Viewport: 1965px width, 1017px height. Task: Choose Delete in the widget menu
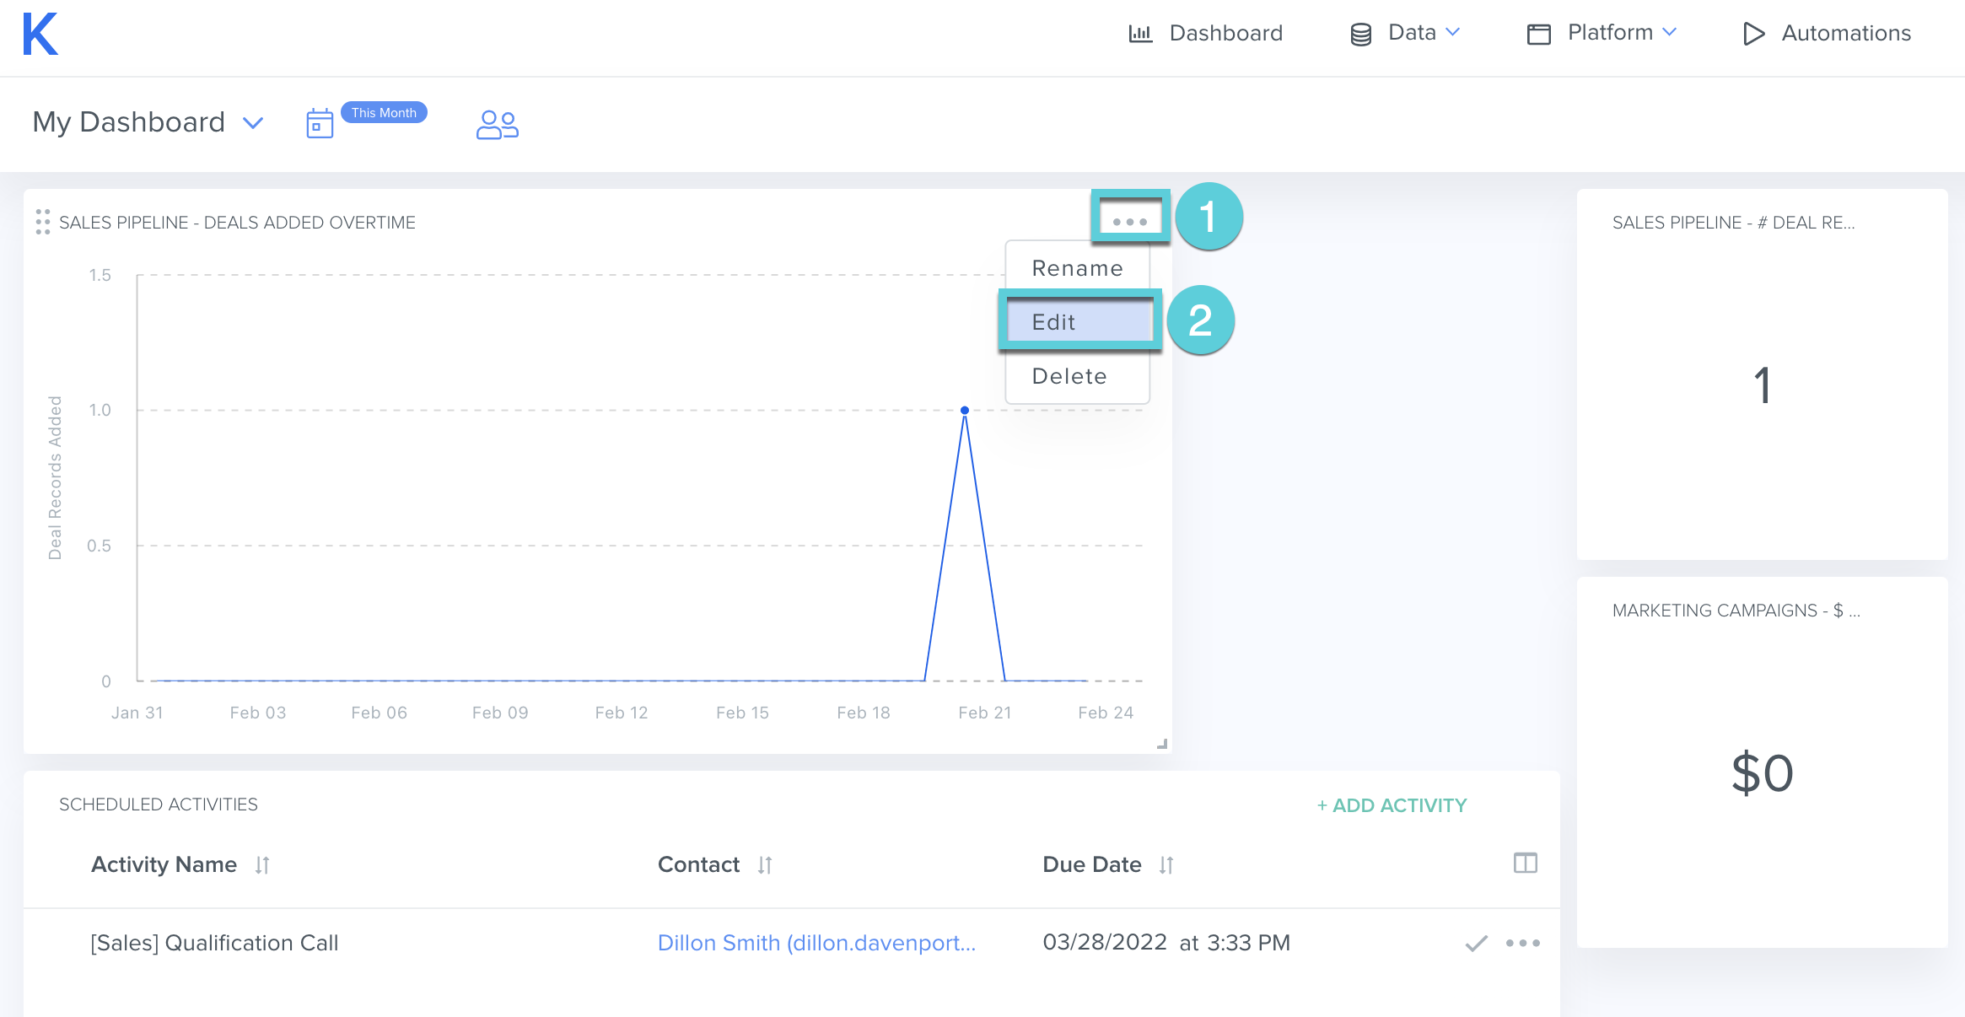coord(1069,376)
